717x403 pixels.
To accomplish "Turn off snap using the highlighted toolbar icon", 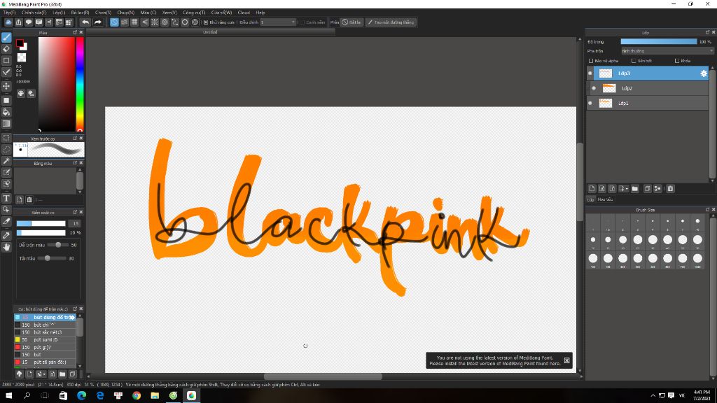I will 114,22.
